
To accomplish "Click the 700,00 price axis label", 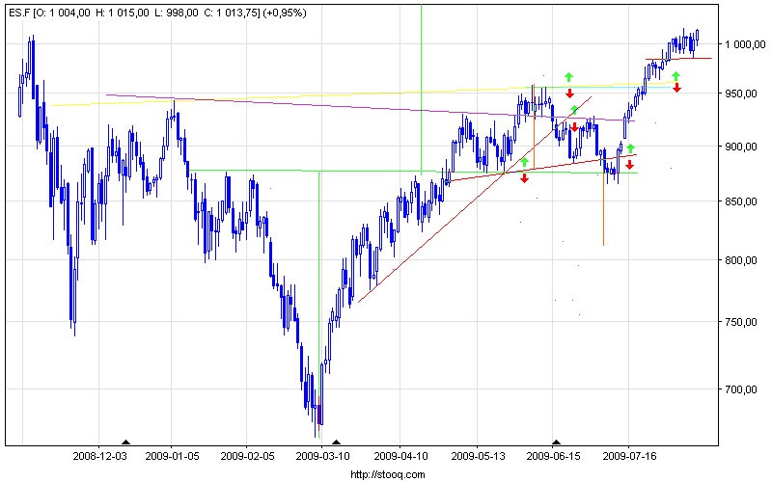I will (740, 389).
